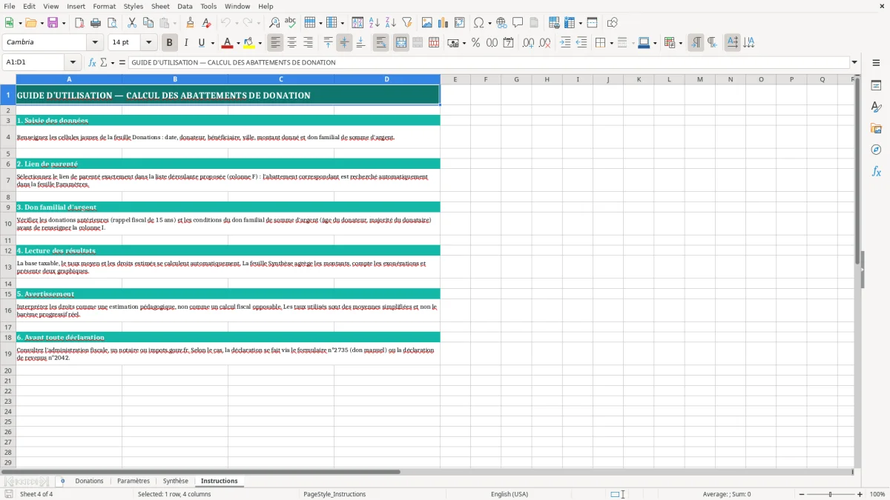Open Print Preview
Viewport: 890px width, 500px height.
[111, 23]
